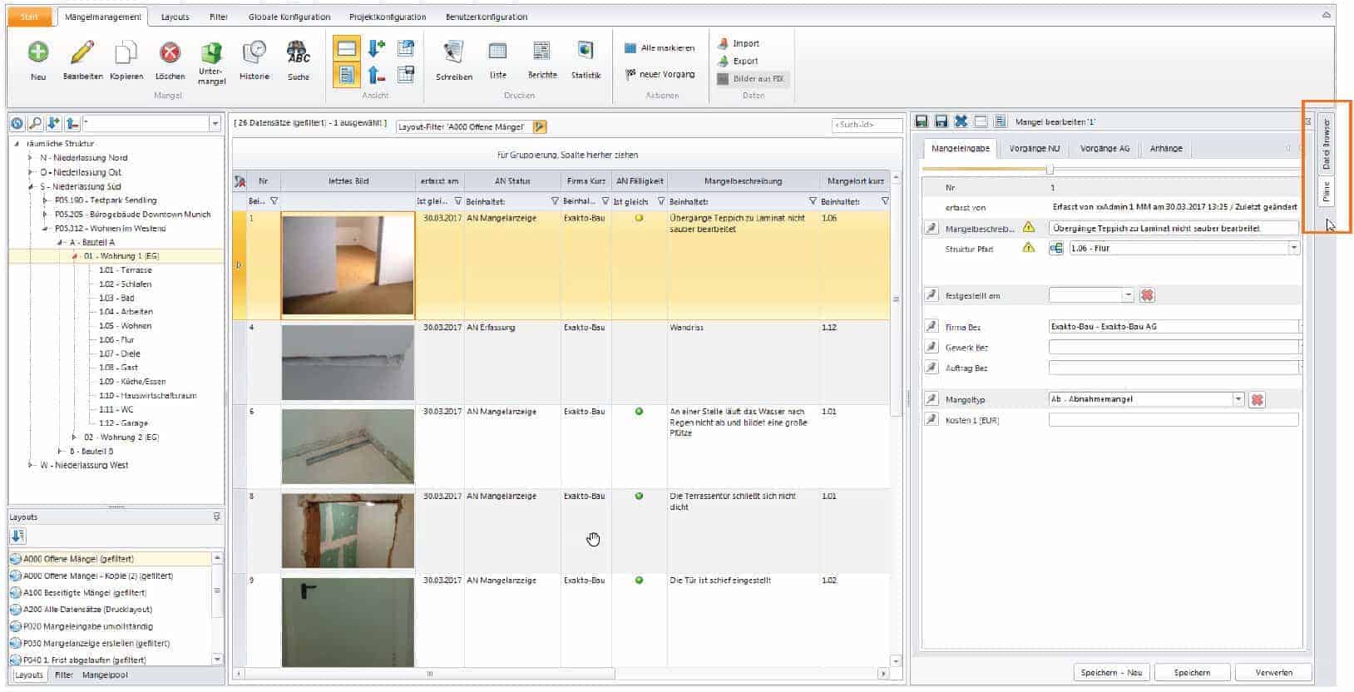1354x692 pixels.
Task: Expand the 02 - Wohnung 2 tree node
Action: (74, 437)
